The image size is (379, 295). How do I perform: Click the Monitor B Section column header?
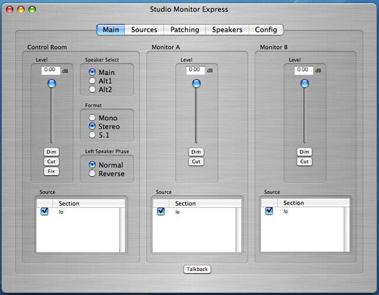point(313,203)
